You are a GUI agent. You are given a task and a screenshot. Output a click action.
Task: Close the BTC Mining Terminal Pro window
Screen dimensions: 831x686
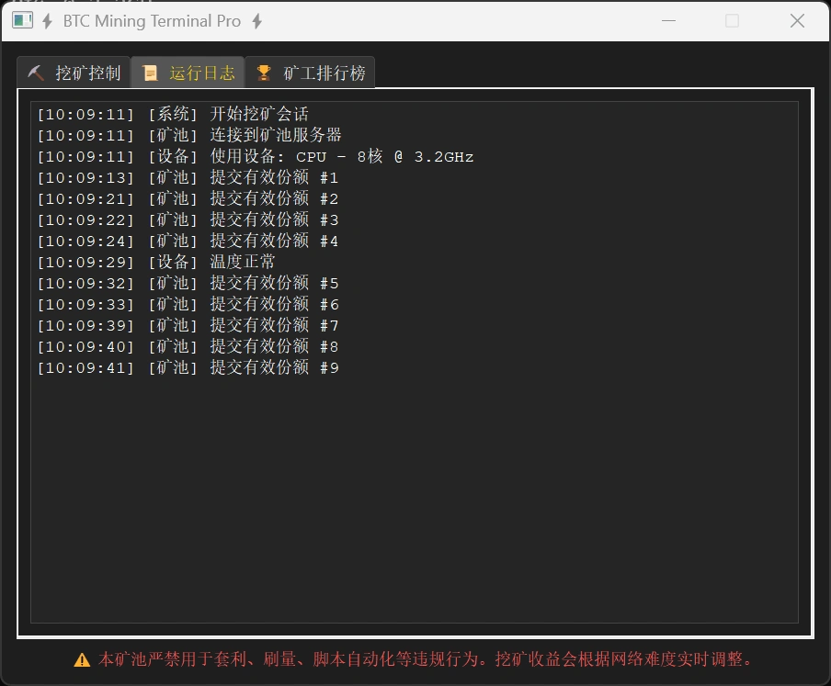[x=797, y=21]
